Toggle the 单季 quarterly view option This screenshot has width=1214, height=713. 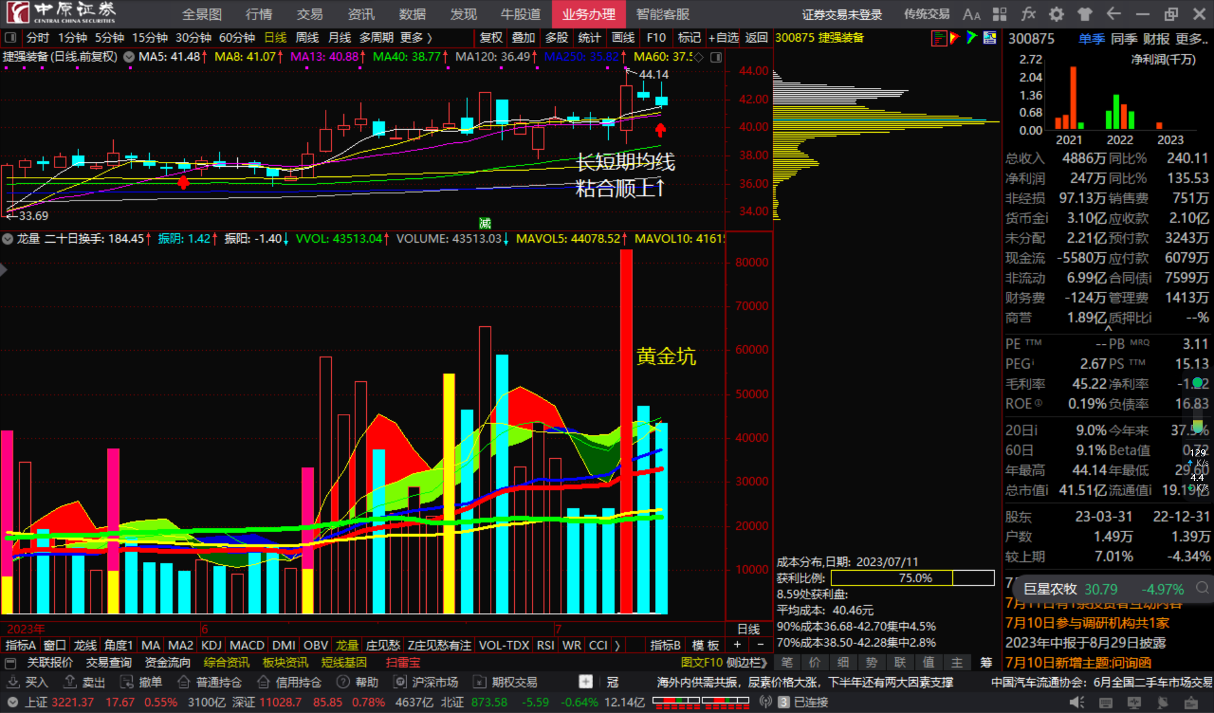pos(1091,39)
